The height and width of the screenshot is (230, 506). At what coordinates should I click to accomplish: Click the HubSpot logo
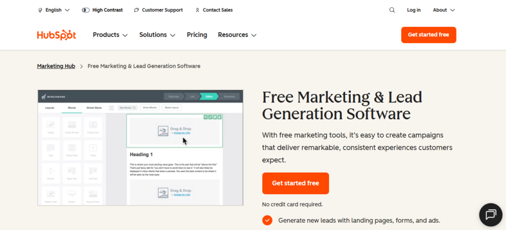pos(56,35)
